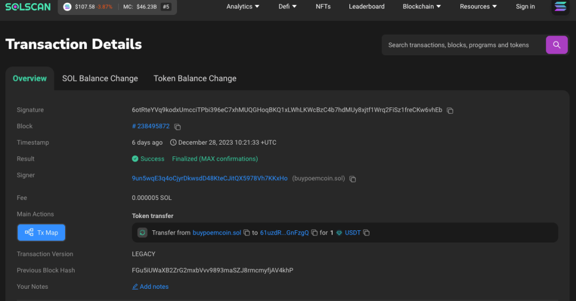Copy the block number 238495872

[178, 127]
